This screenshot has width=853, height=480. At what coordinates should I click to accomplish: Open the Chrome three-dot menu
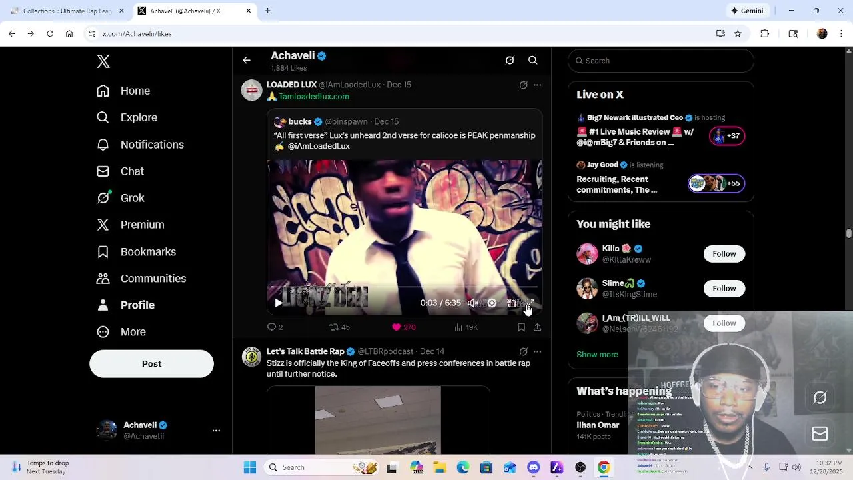(x=841, y=33)
